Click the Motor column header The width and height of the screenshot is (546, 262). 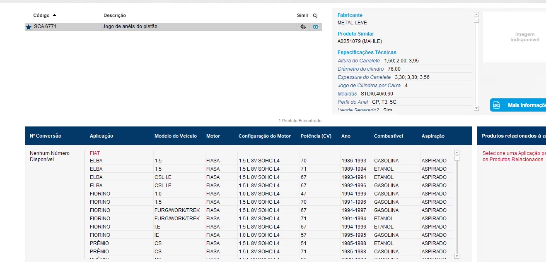[213, 136]
